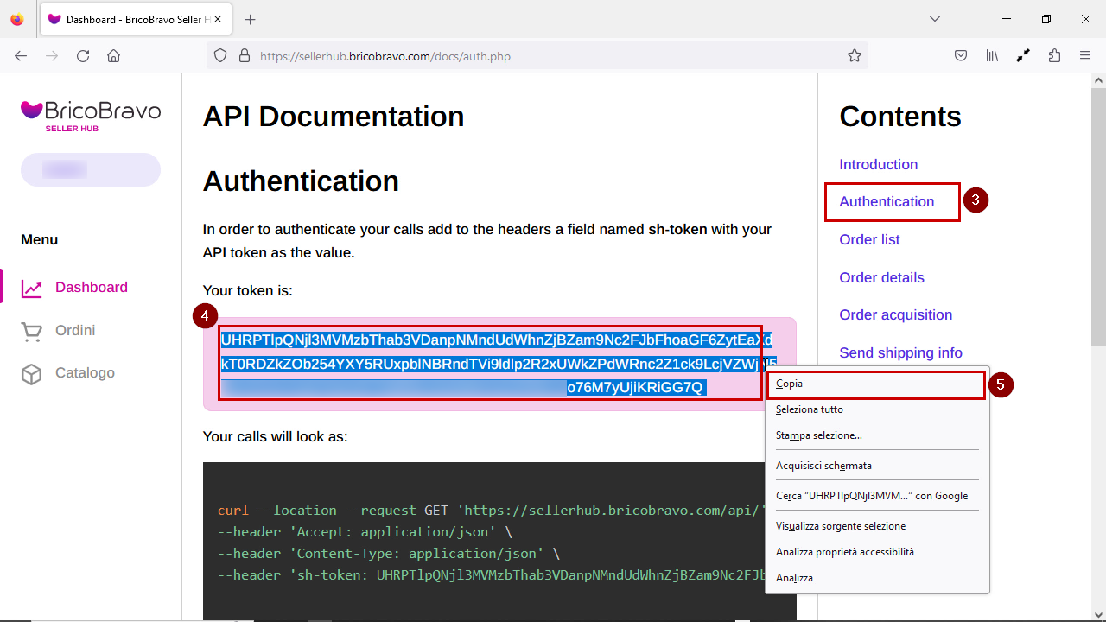This screenshot has height=622, width=1106.
Task: Click the BricoBravo Seller Hub logo
Action: pos(91,117)
